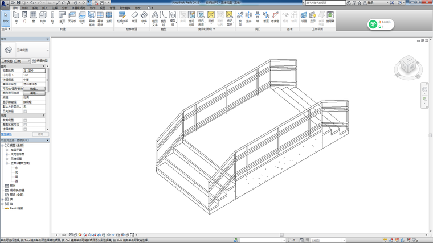433x243 pixels.
Task: Select the Modify (修改) arrow tool
Action: coord(6,18)
